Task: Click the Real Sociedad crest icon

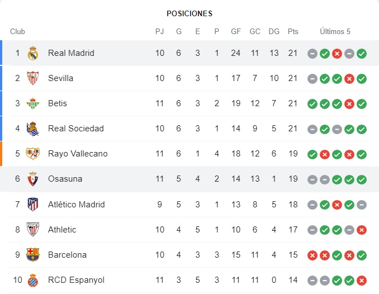Action: point(33,129)
